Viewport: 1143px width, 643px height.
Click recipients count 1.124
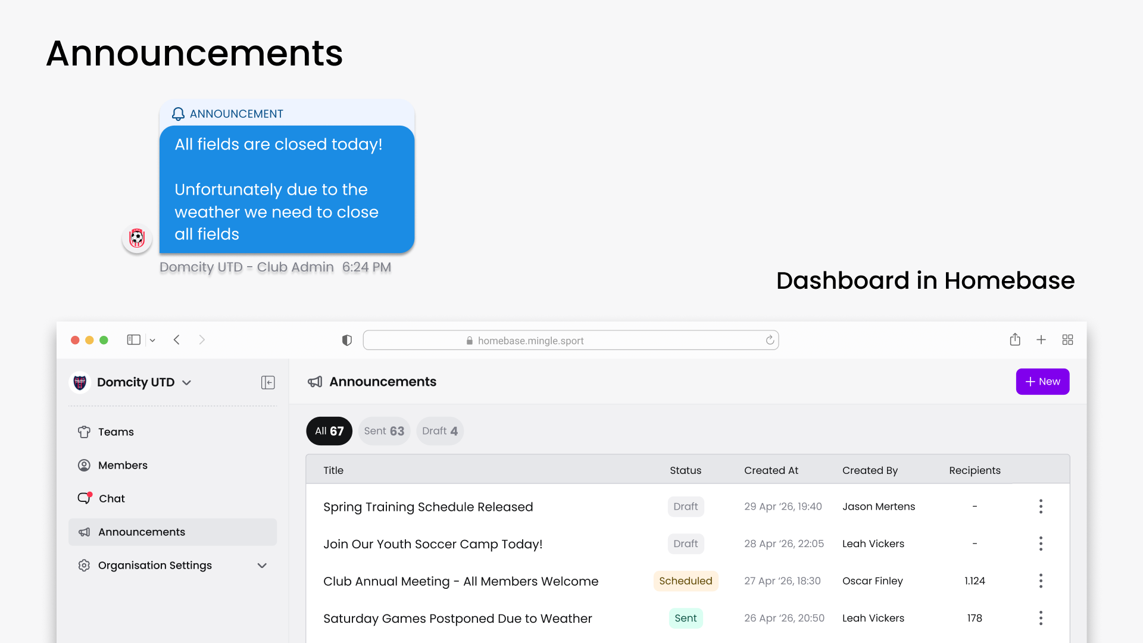975,581
